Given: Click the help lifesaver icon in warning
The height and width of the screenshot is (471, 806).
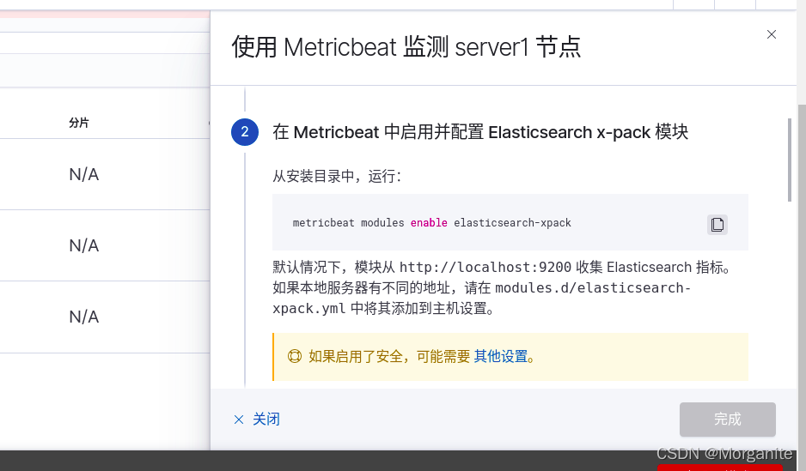Looking at the screenshot, I should coord(295,356).
